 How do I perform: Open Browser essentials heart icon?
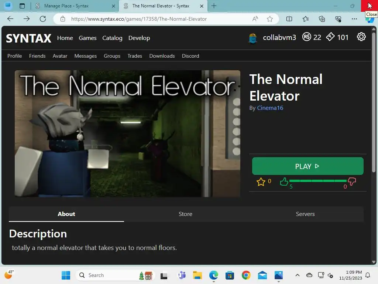pyautogui.click(x=338, y=19)
